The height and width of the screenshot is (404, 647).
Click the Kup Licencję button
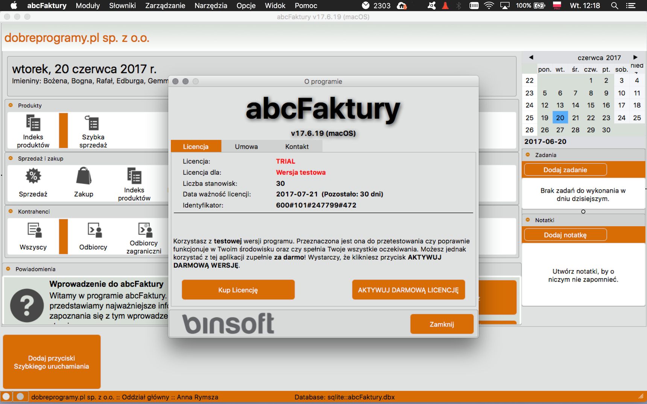[x=238, y=290]
